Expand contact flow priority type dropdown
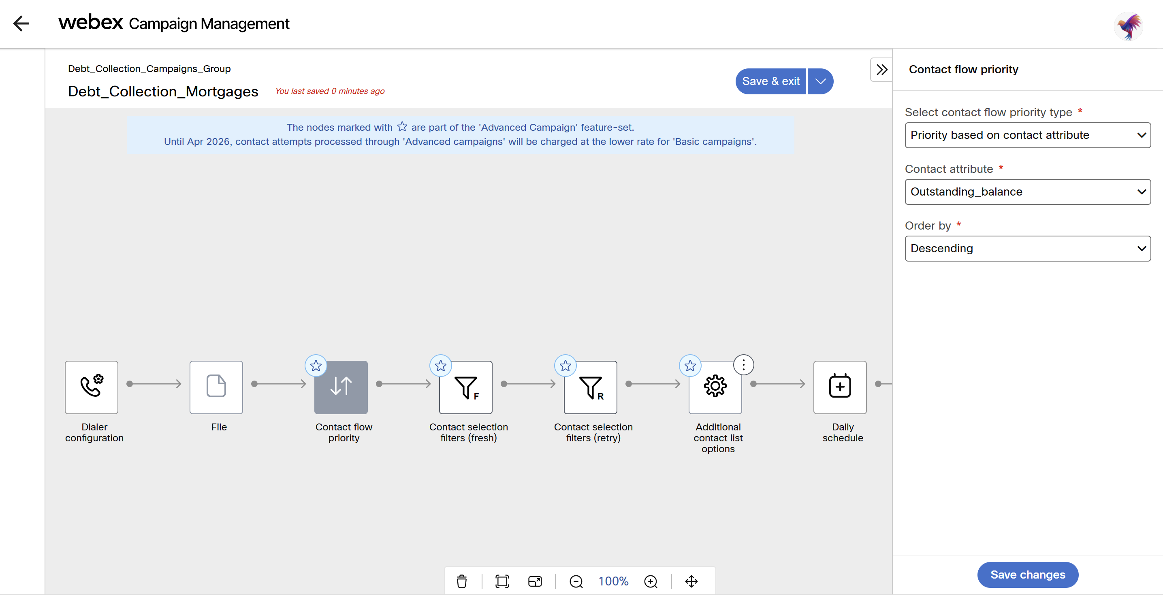The width and height of the screenshot is (1163, 598). tap(1028, 135)
